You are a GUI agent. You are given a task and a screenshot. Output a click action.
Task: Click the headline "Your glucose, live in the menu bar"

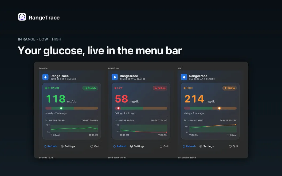[x=100, y=51]
